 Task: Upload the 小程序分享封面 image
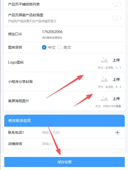pos(116,79)
